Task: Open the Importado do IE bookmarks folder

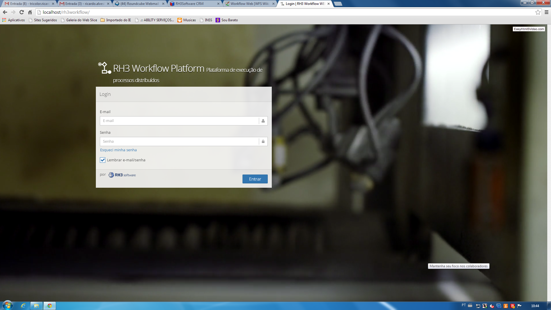Action: tap(116, 20)
